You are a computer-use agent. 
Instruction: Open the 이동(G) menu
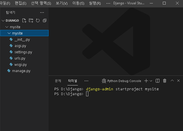78,3
